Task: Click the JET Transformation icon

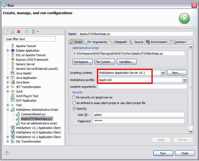Action: click(x=13, y=87)
